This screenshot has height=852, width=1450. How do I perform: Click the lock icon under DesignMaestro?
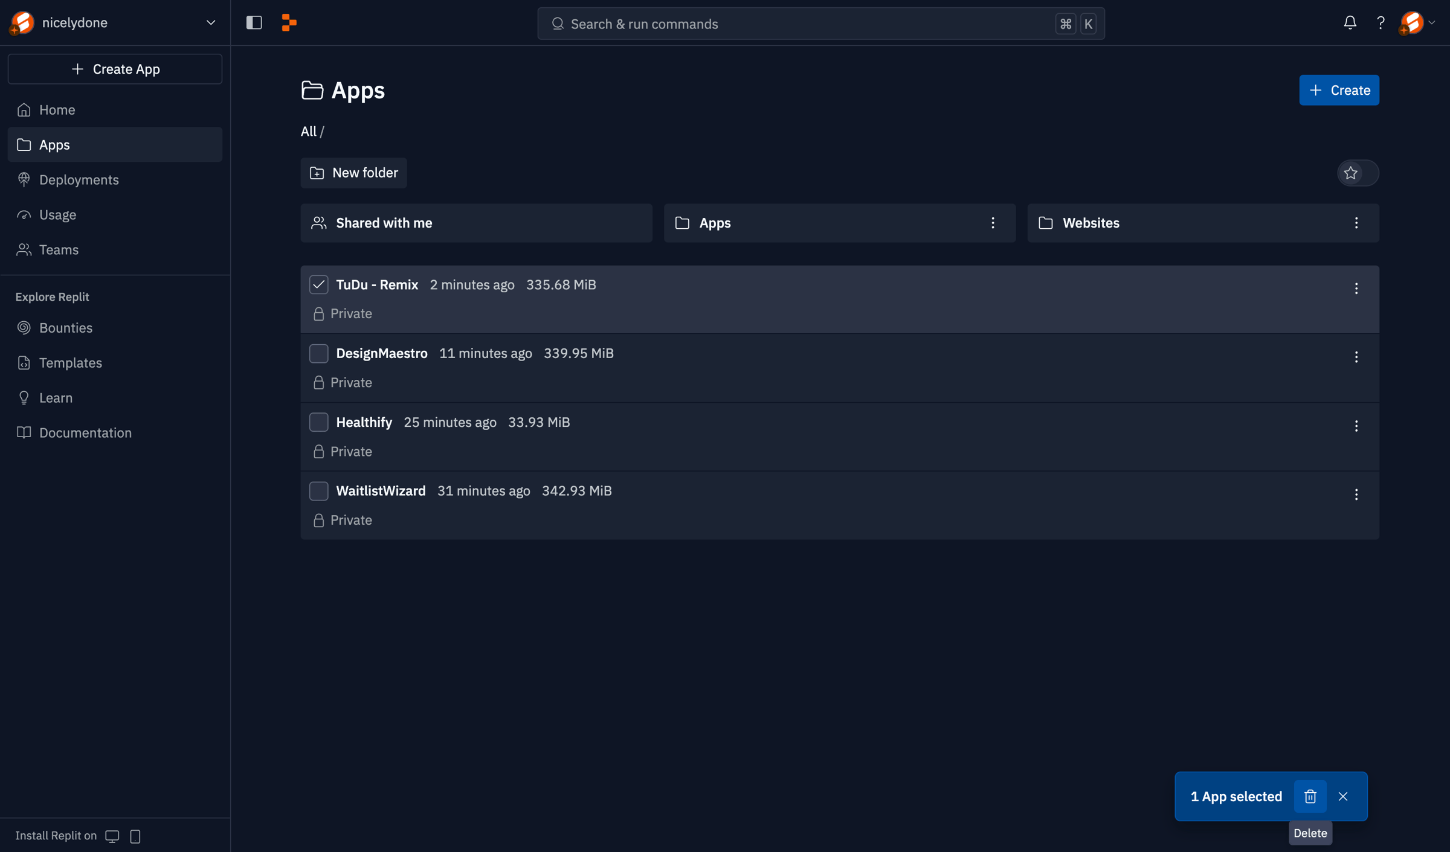(x=318, y=383)
